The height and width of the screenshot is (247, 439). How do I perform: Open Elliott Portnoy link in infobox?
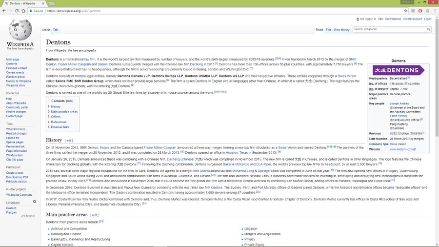(x=399, y=116)
